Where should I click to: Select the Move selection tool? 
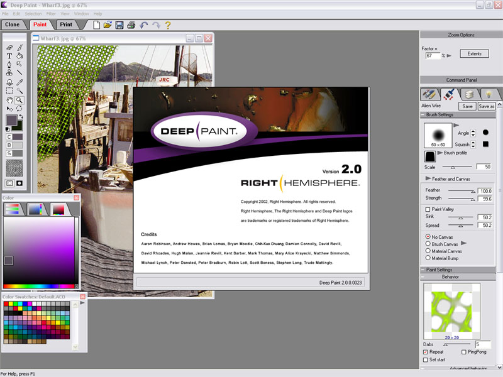[9, 108]
